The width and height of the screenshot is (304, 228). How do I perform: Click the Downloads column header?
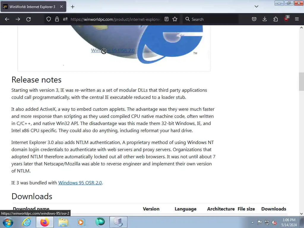click(x=274, y=209)
